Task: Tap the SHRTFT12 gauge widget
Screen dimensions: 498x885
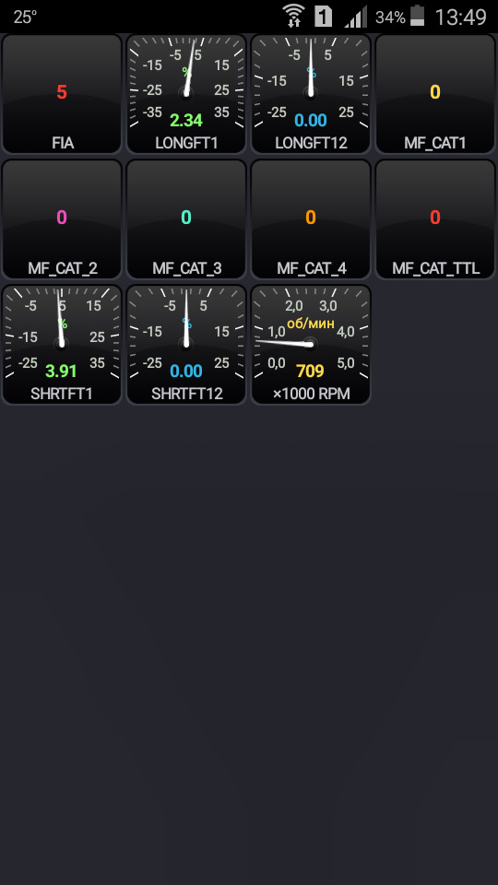Action: pos(186,344)
